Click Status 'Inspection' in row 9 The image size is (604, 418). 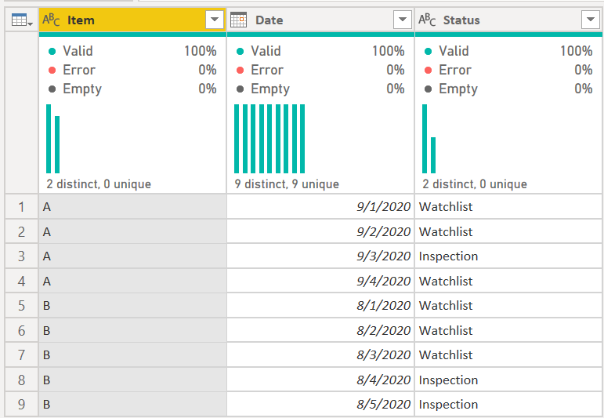coord(508,404)
